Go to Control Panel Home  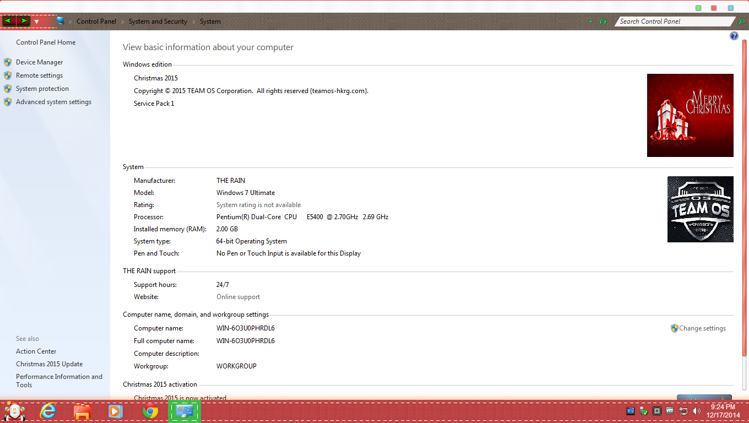point(46,42)
